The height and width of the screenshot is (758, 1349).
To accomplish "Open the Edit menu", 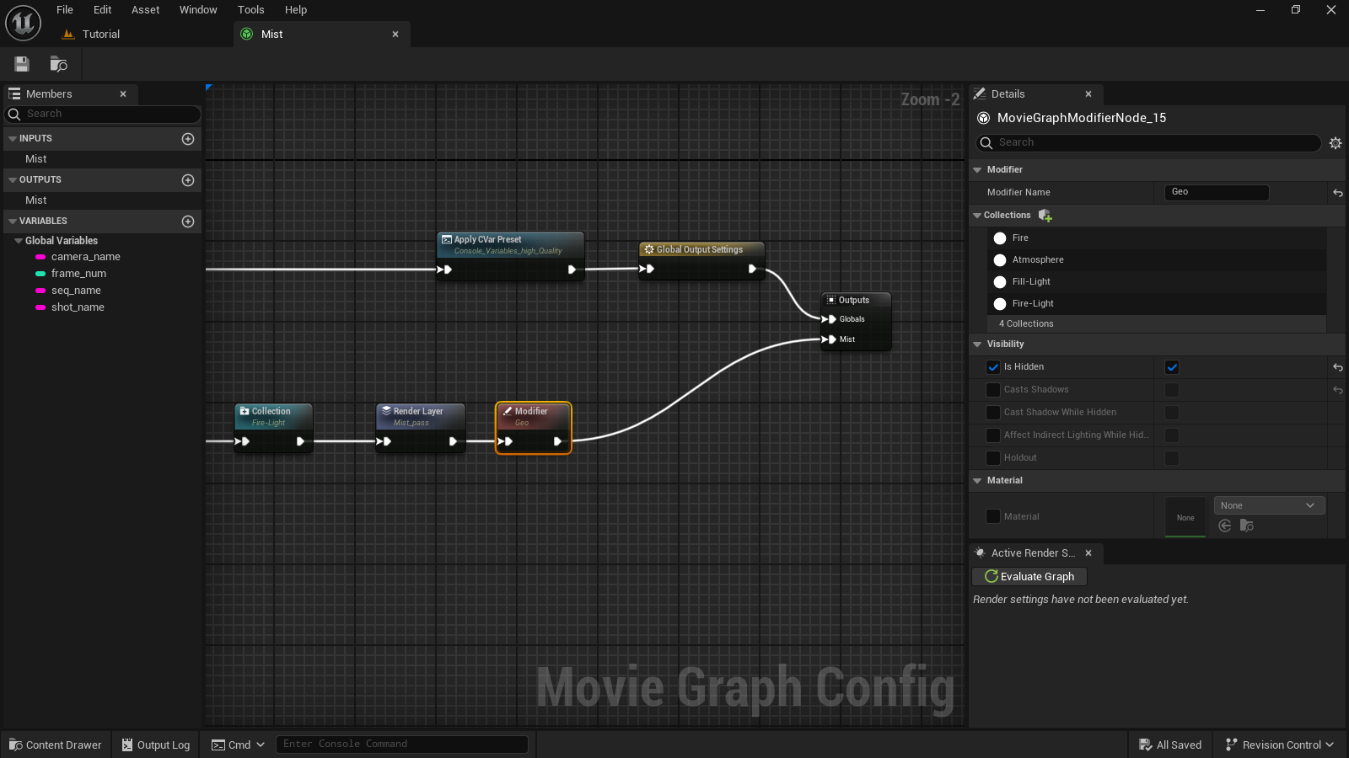I will coord(103,10).
